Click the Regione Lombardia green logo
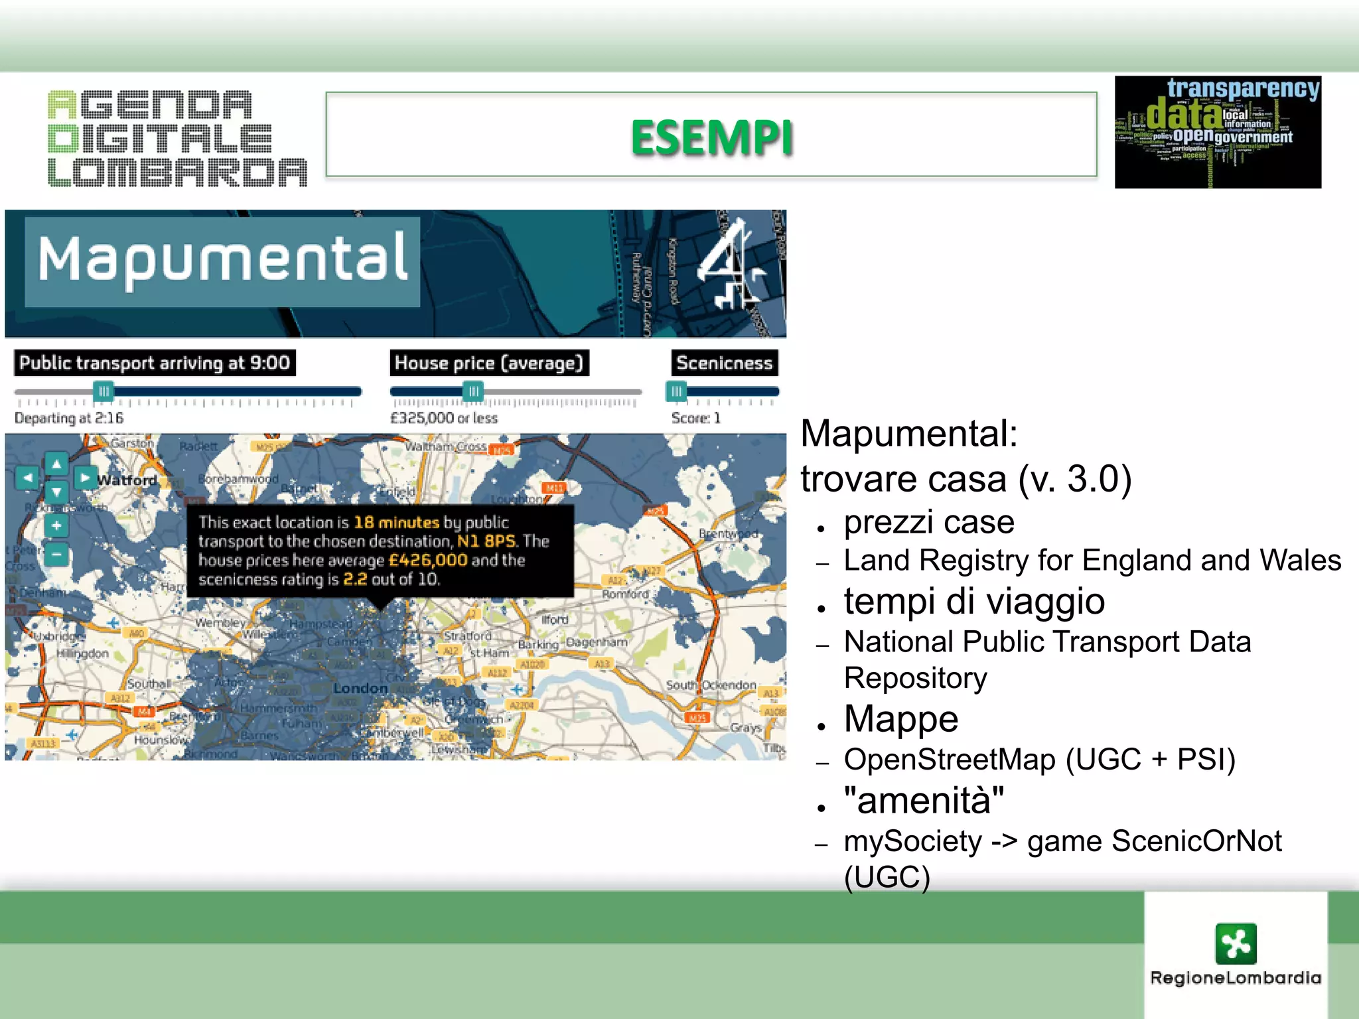The height and width of the screenshot is (1019, 1359). (1236, 943)
